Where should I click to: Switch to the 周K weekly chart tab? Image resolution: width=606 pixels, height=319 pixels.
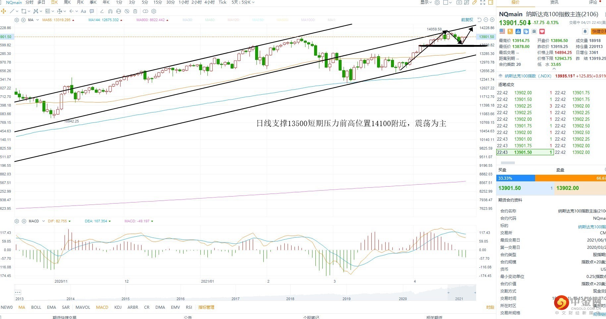tap(67, 2)
